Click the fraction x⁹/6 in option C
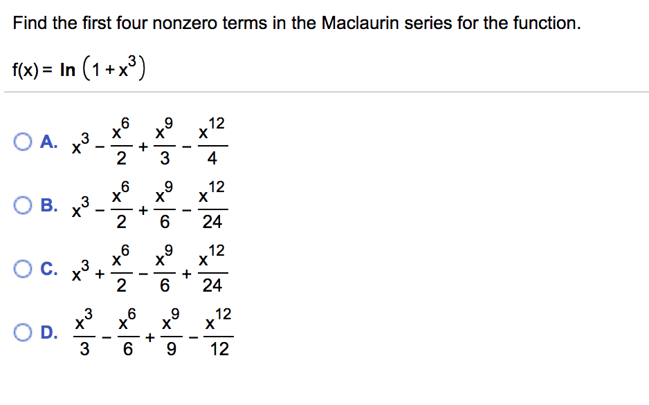 coord(165,266)
